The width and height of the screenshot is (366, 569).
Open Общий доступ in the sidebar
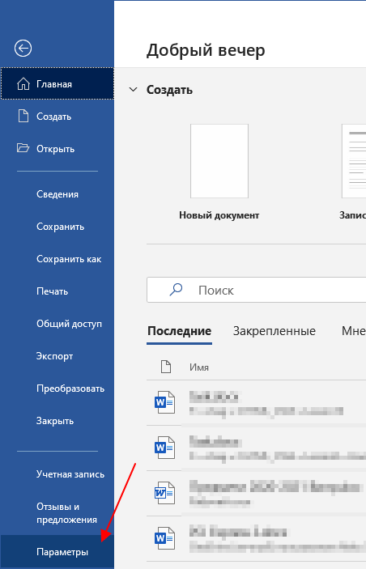(x=57, y=324)
